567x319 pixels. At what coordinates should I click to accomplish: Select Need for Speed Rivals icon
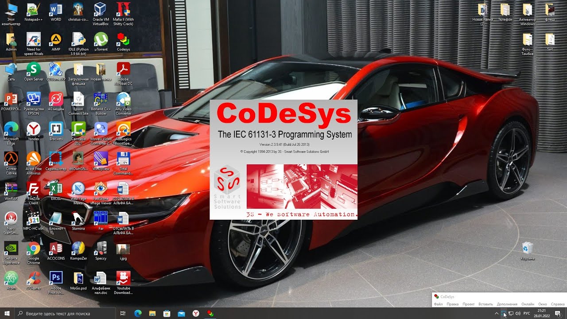coord(33,45)
